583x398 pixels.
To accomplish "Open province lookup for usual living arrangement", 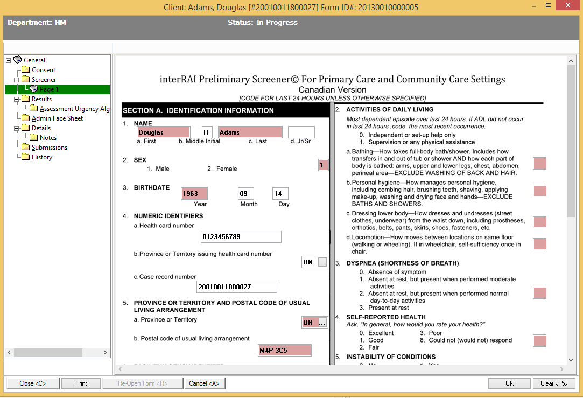I will tap(322, 323).
